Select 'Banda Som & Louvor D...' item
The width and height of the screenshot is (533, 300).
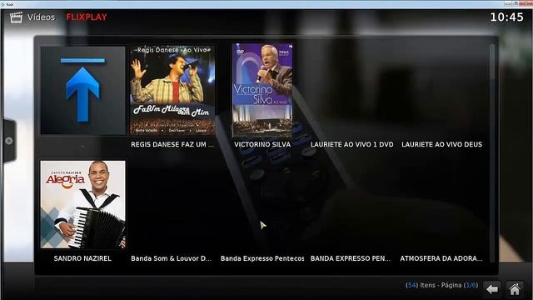(172, 258)
